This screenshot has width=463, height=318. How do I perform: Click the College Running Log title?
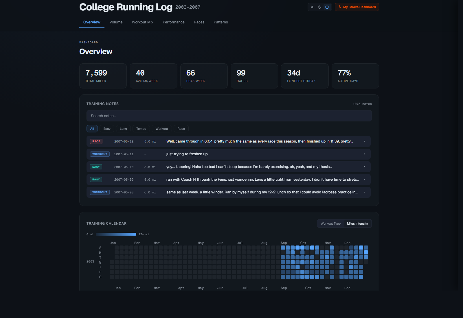coord(126,7)
